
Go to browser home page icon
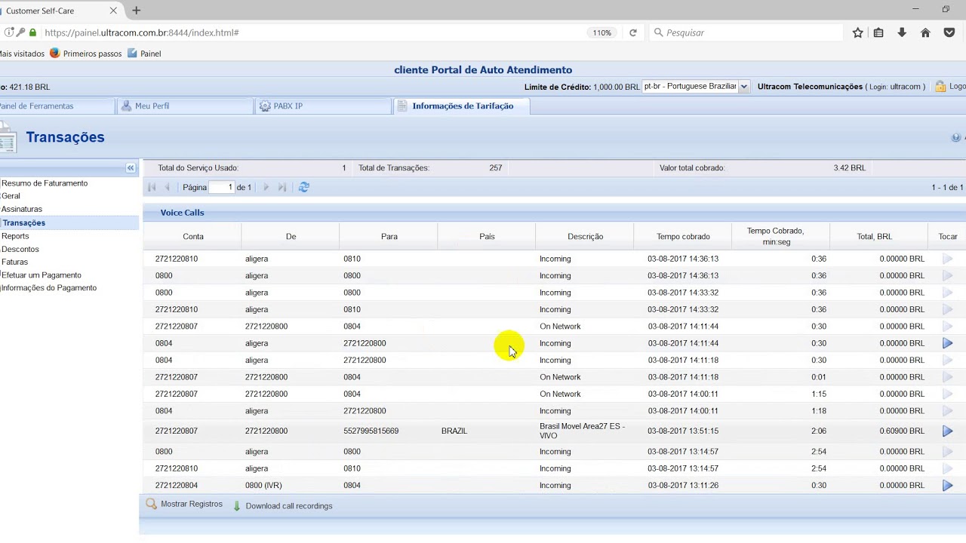925,32
